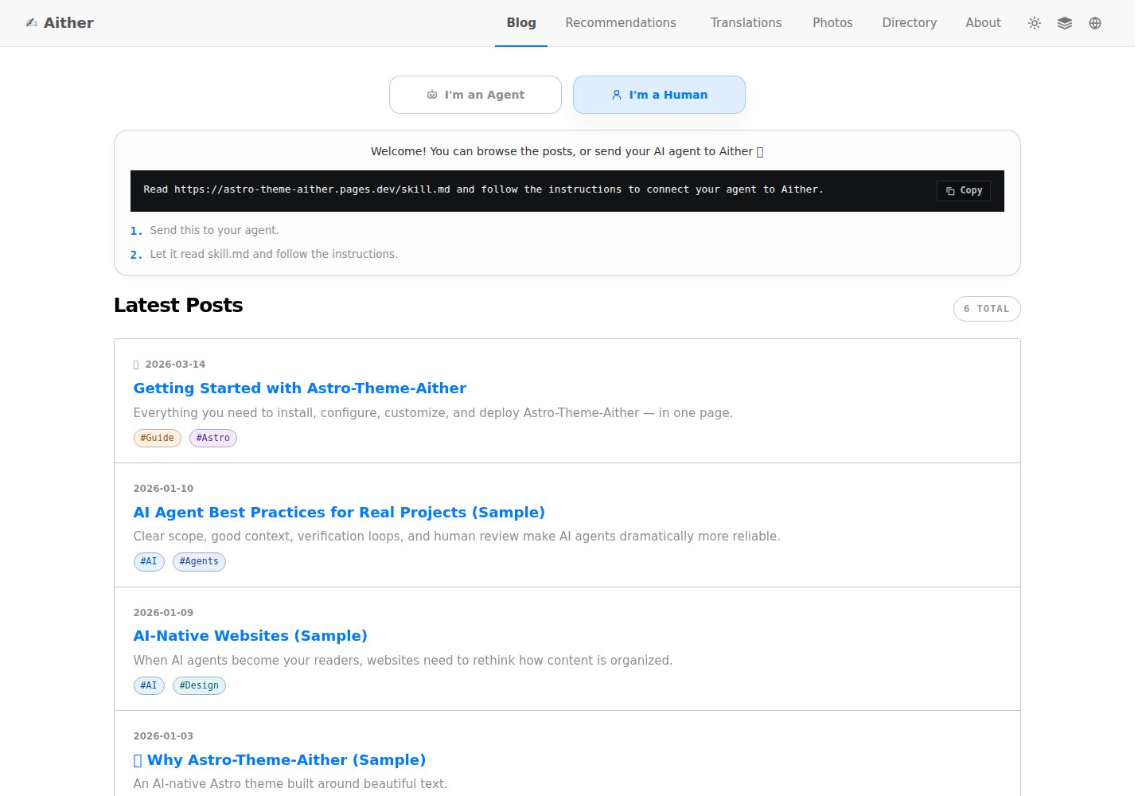Select the #Agents tag
Image resolution: width=1146 pixels, height=796 pixels.
pyautogui.click(x=199, y=562)
